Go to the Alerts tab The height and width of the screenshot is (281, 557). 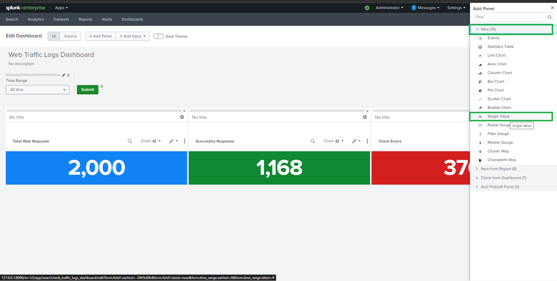click(x=107, y=19)
